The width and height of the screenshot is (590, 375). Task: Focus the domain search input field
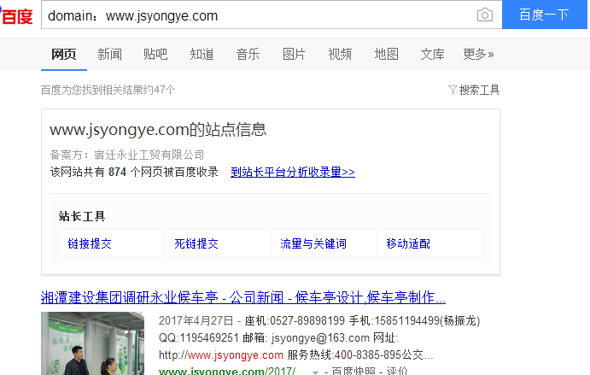tap(256, 15)
